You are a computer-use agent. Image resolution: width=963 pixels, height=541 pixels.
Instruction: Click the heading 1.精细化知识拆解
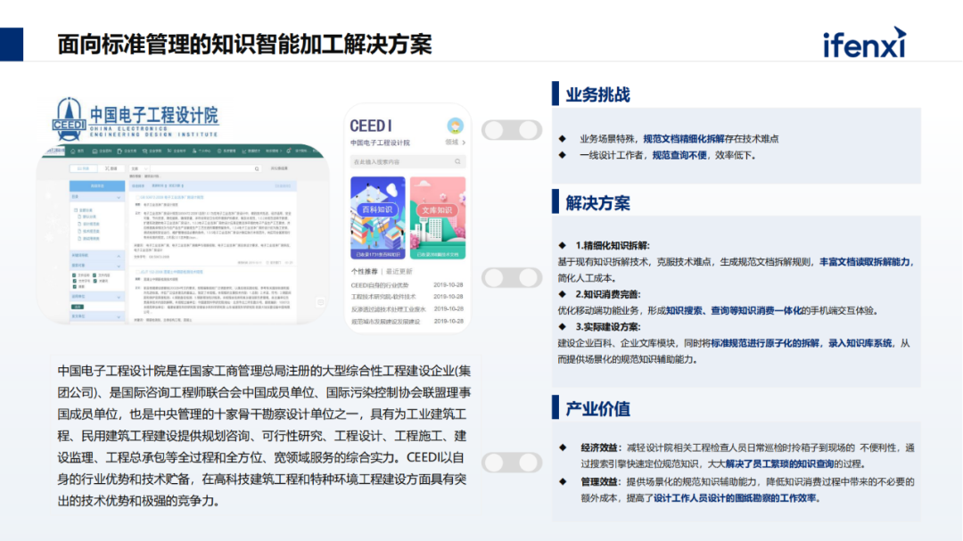[613, 246]
